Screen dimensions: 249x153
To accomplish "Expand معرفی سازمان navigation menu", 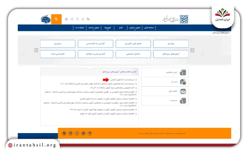I will point(135,28).
